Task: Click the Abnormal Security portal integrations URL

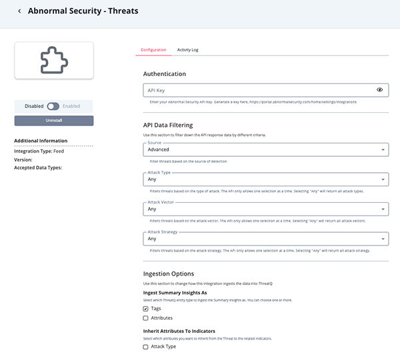Action: [303, 102]
